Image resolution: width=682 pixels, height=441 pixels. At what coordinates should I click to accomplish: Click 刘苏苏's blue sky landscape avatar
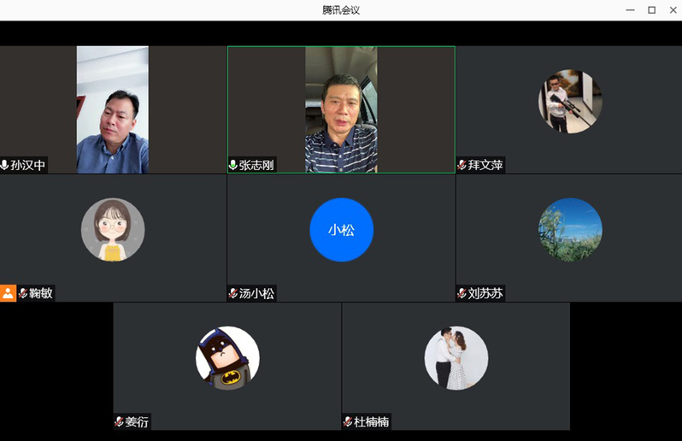[570, 230]
